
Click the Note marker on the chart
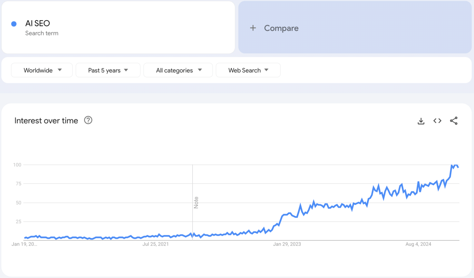click(x=196, y=202)
